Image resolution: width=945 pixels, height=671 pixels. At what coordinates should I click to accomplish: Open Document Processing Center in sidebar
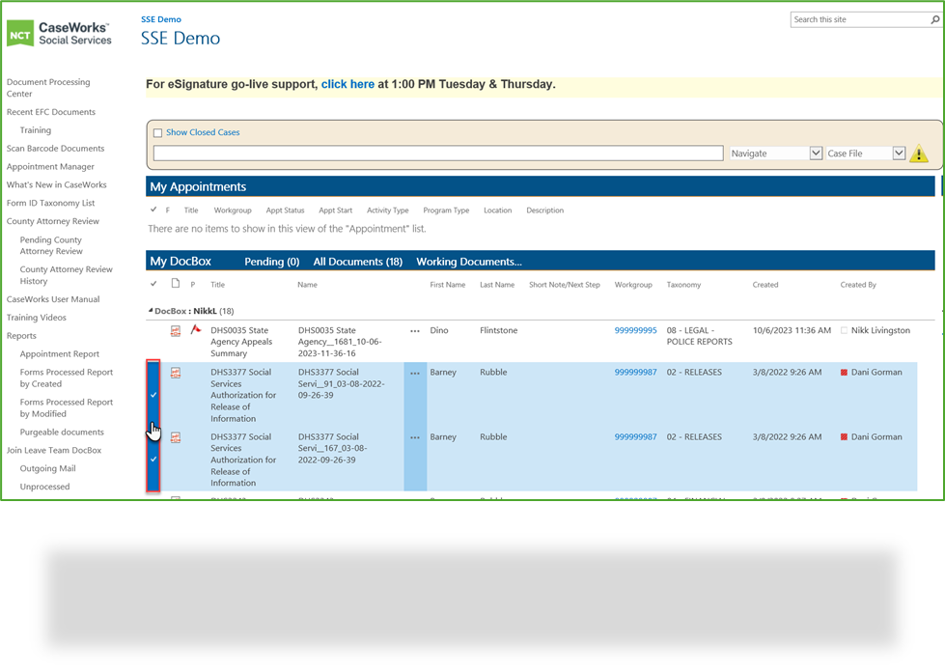click(48, 88)
